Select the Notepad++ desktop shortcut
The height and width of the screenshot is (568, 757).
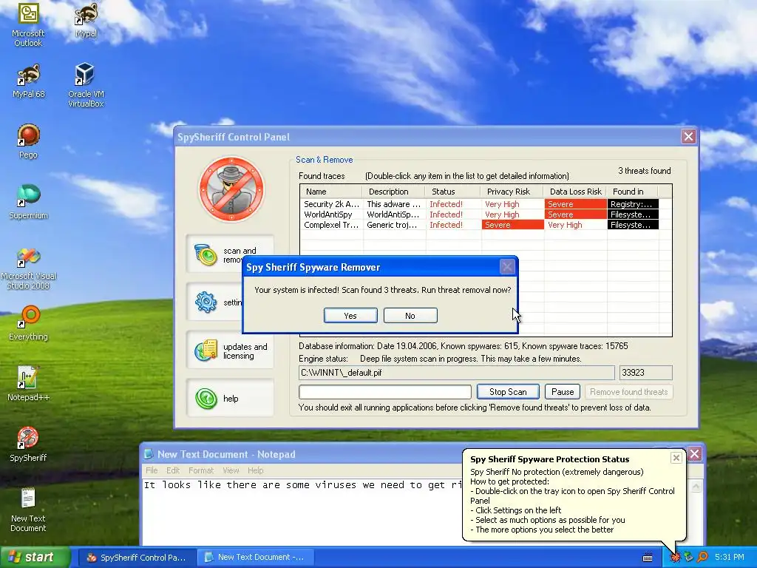pyautogui.click(x=29, y=384)
